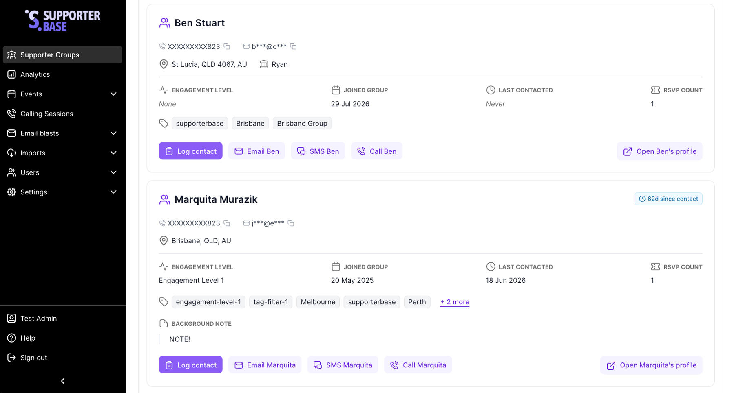This screenshot has width=734, height=393.
Task: Expand the Users submenu chevron
Action: (x=113, y=172)
